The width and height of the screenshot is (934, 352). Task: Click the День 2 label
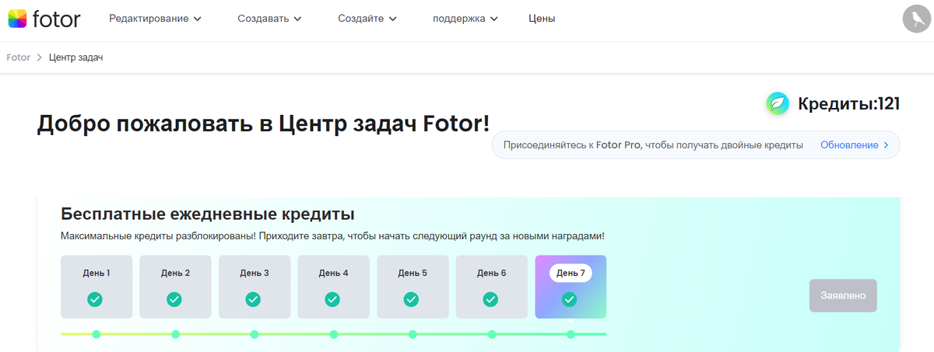coord(175,274)
